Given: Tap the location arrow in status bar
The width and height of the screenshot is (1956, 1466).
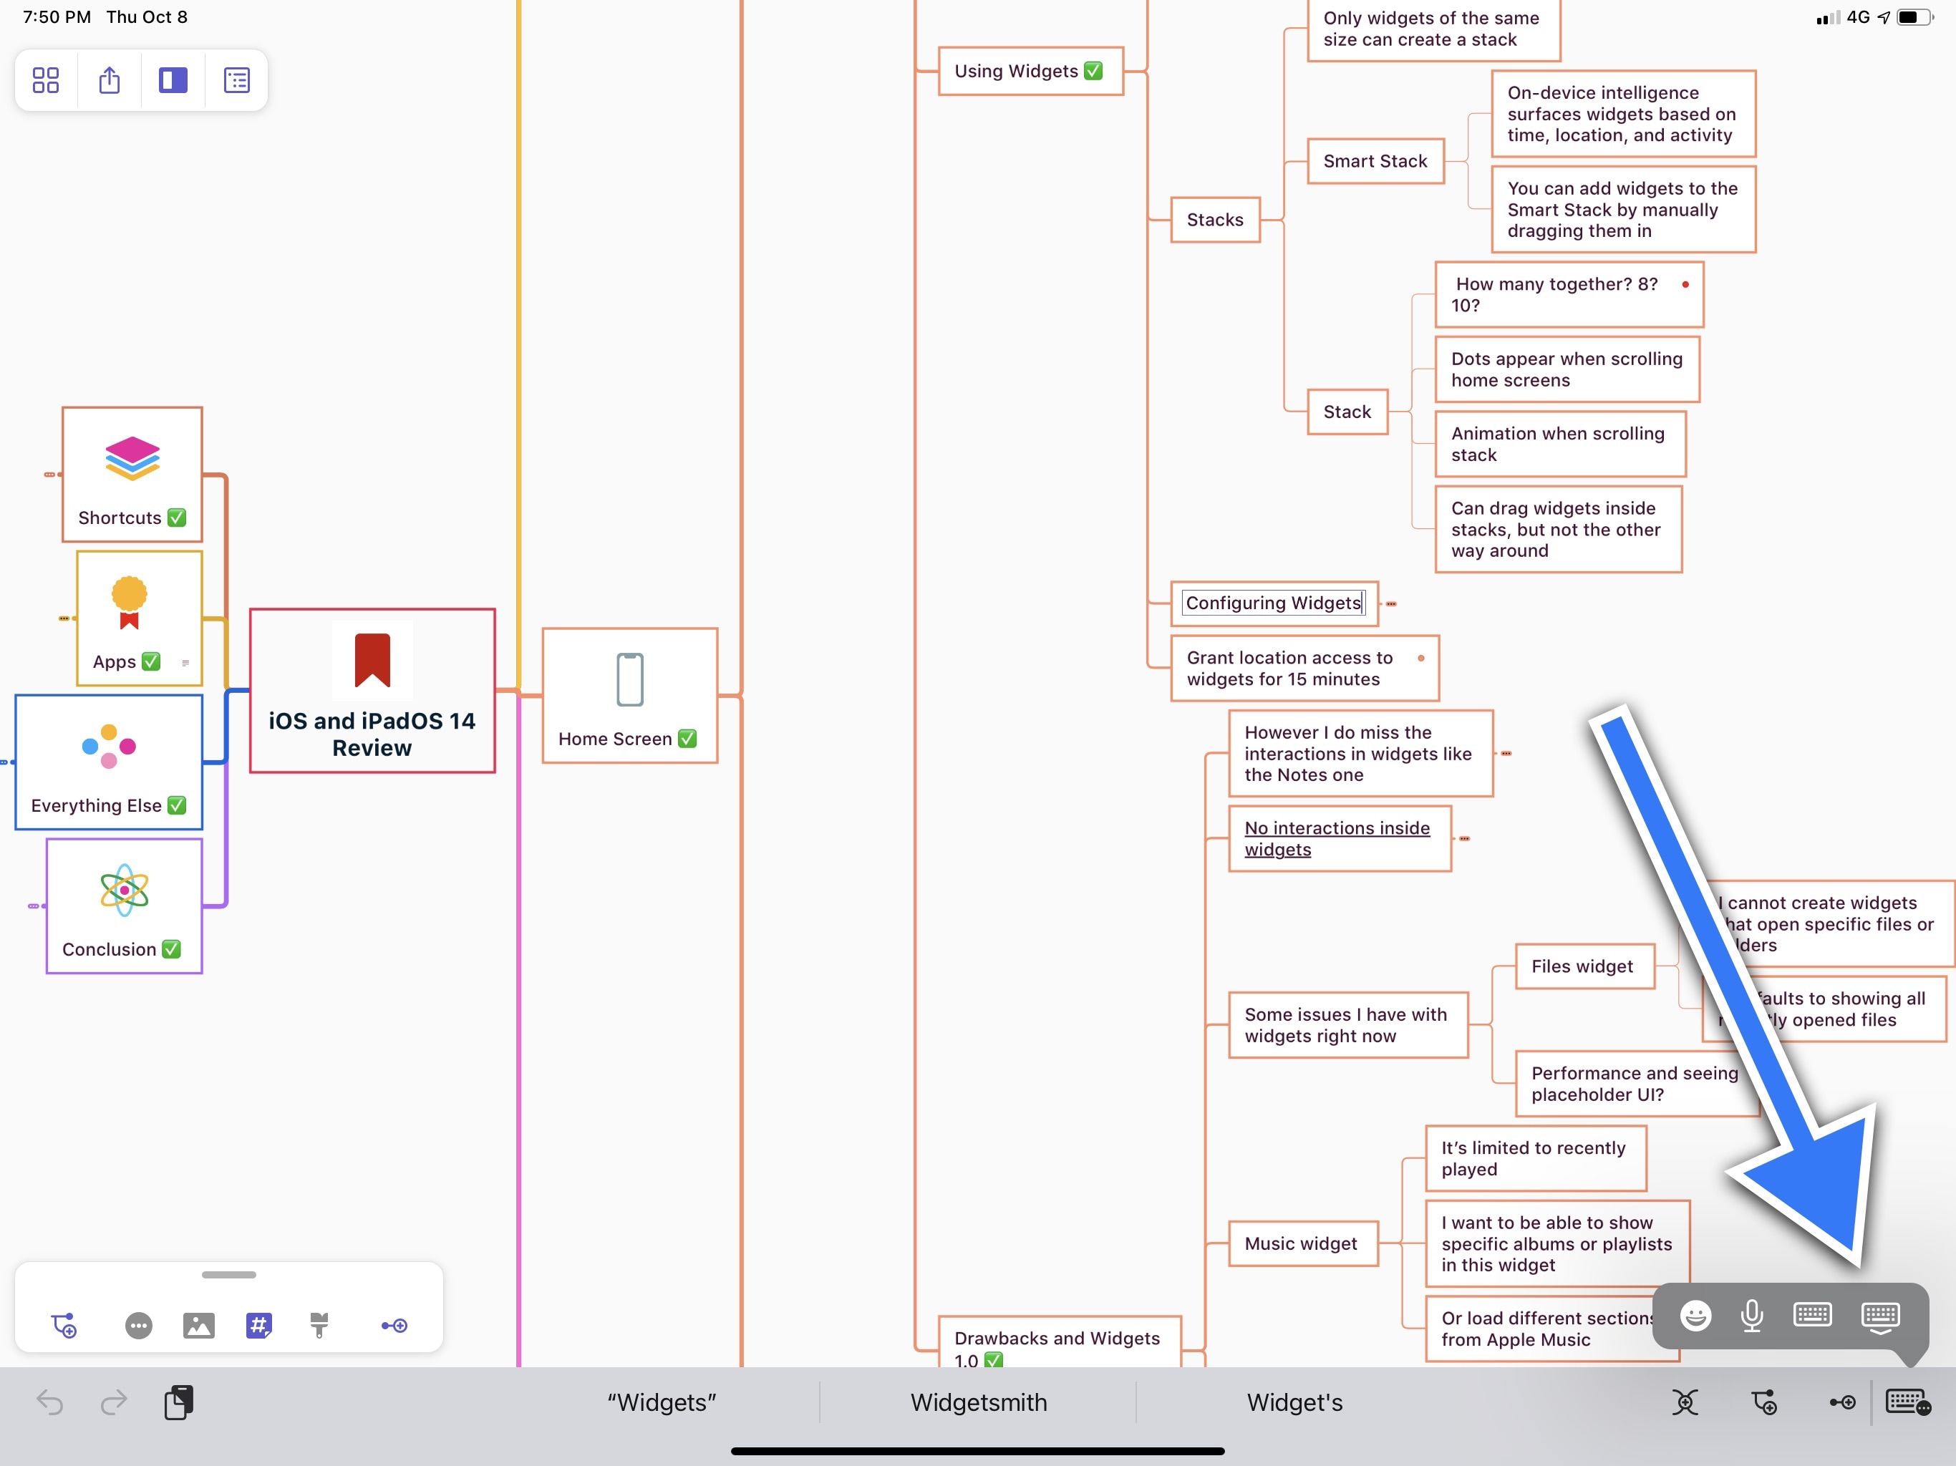Looking at the screenshot, I should click(x=1884, y=16).
